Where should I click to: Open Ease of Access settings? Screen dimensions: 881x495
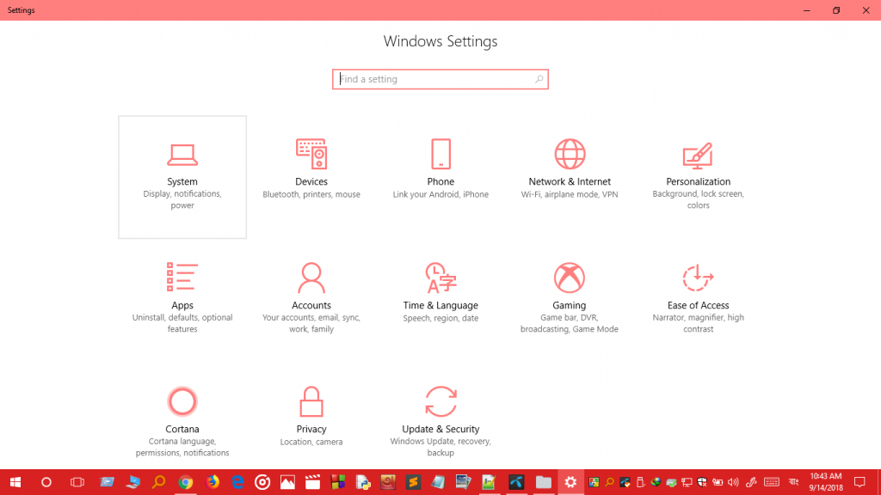pyautogui.click(x=698, y=300)
